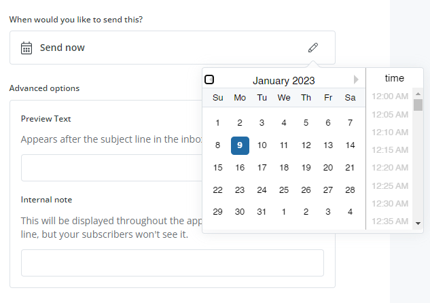
Task: Click the pencil edit icon for send time
Action: pos(313,48)
